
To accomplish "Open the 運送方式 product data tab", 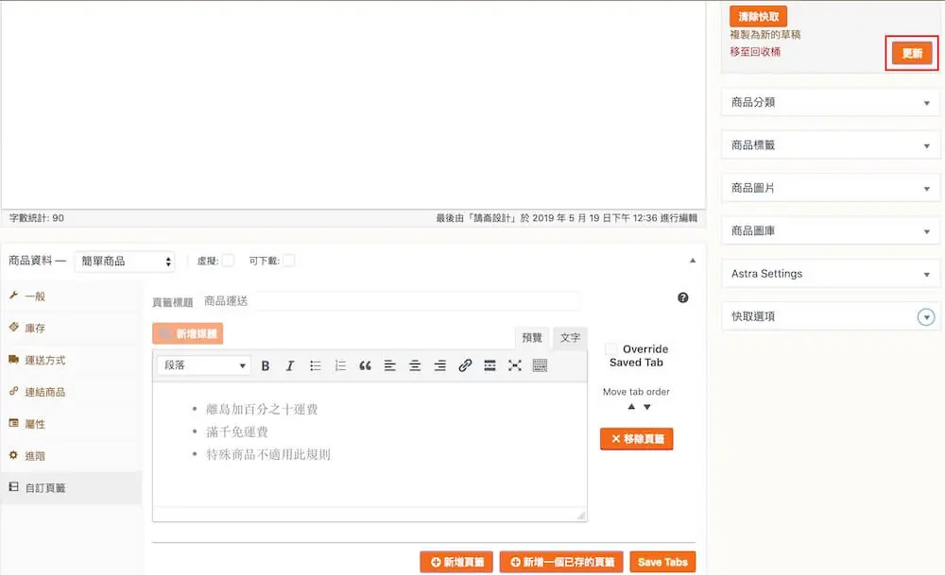I will click(x=71, y=360).
